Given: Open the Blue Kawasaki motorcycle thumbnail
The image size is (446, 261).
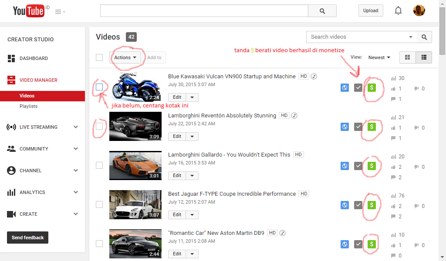Looking at the screenshot, I should pyautogui.click(x=135, y=87).
